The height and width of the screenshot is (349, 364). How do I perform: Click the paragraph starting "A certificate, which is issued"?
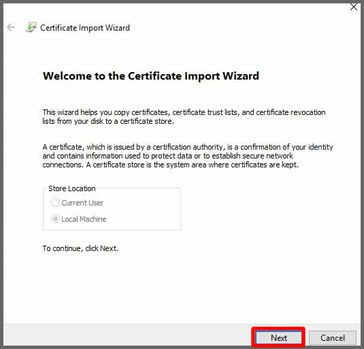[x=188, y=156]
